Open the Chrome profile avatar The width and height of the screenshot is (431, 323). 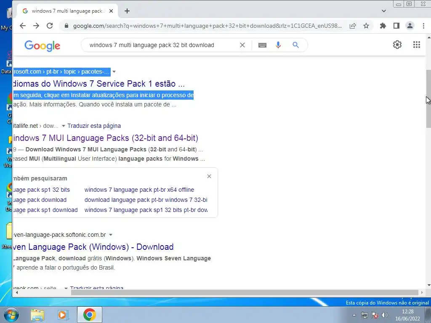410,26
